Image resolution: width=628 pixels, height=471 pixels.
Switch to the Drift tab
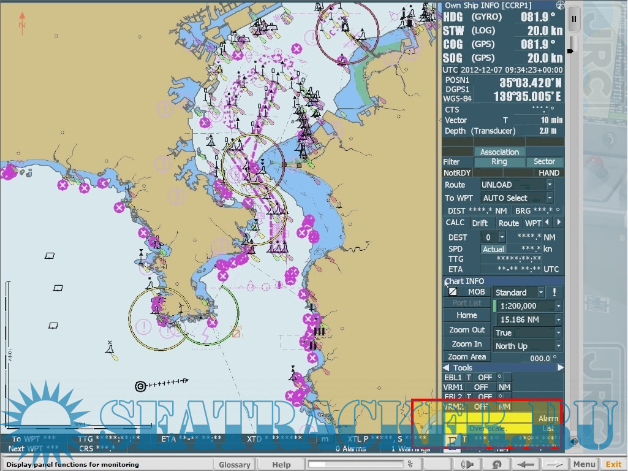point(480,223)
